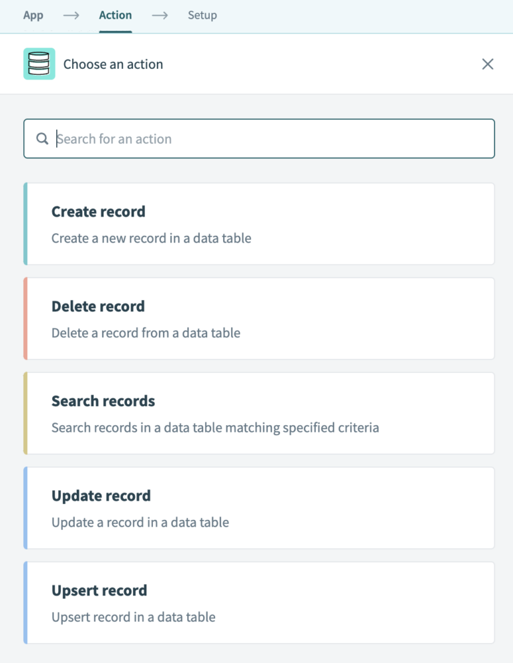This screenshot has width=513, height=663.
Task: Click the Choose an action title
Action: (x=113, y=63)
